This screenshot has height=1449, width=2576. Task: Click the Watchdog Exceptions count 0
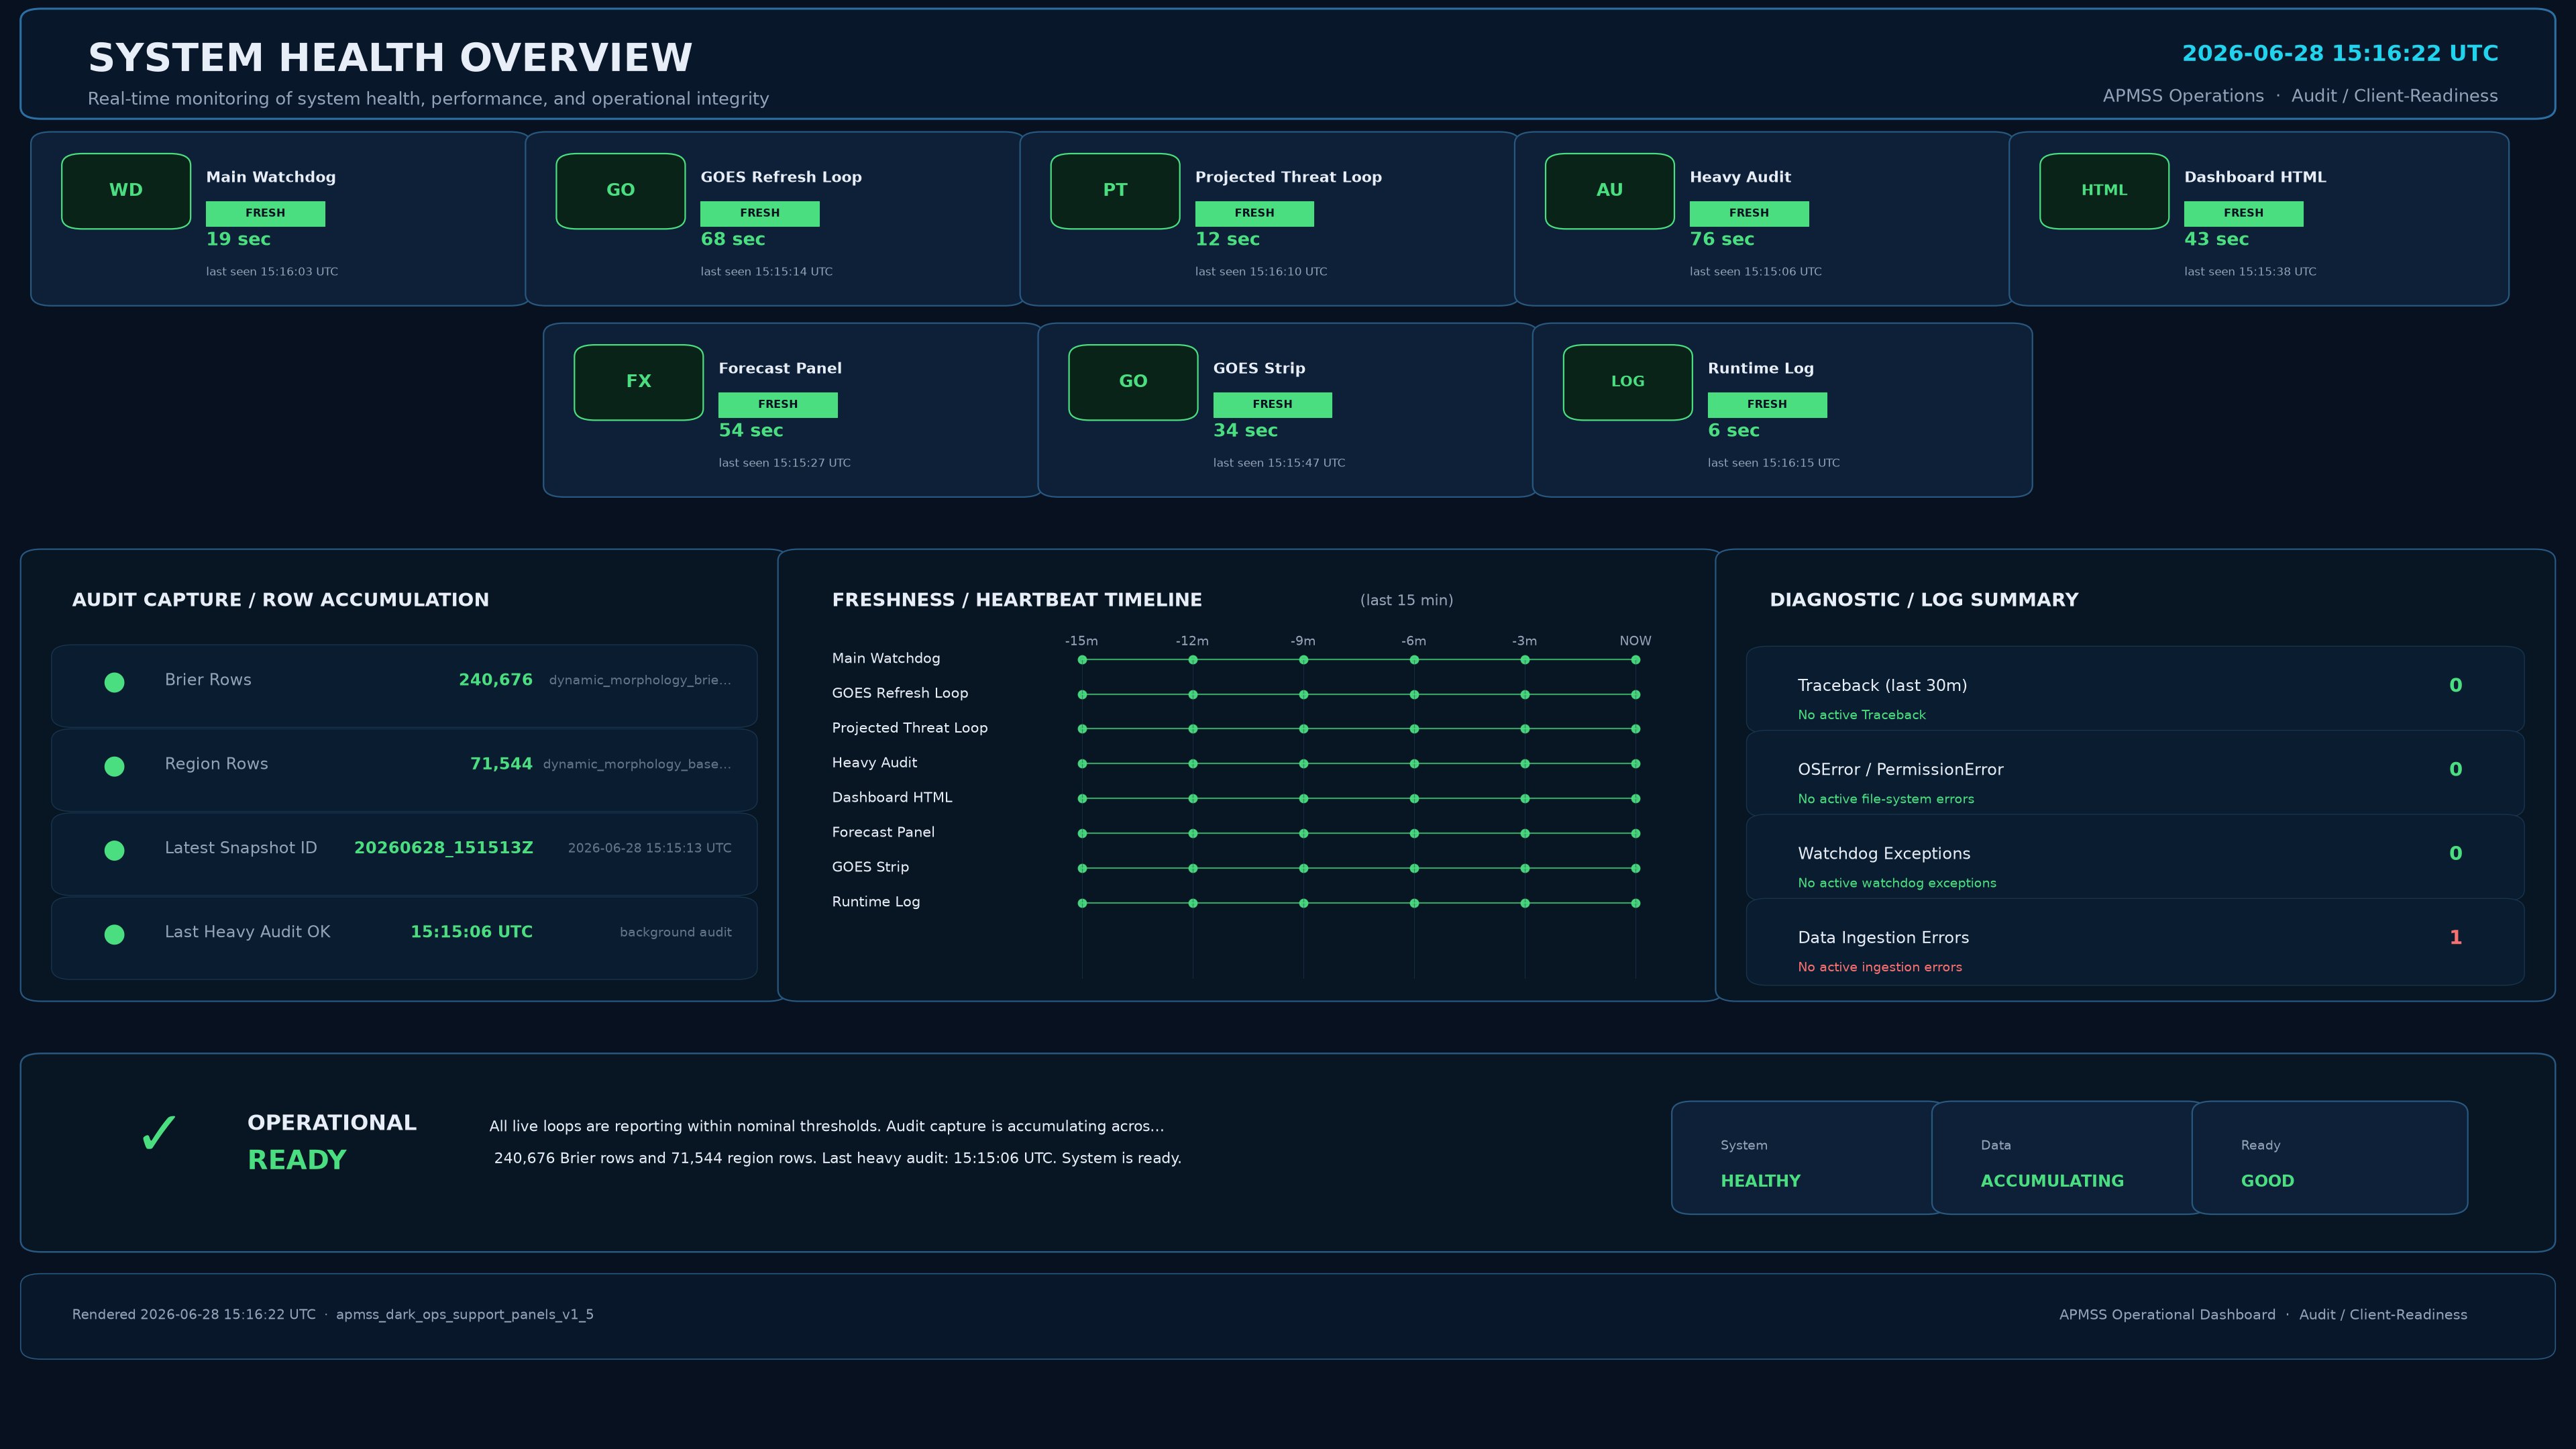pos(2455,854)
